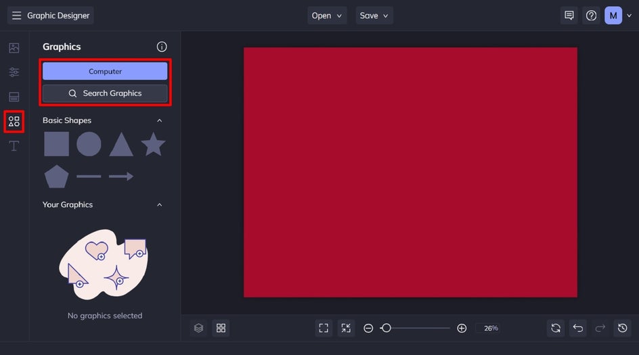Open the feedback comment icon
The height and width of the screenshot is (355, 639).
click(569, 16)
